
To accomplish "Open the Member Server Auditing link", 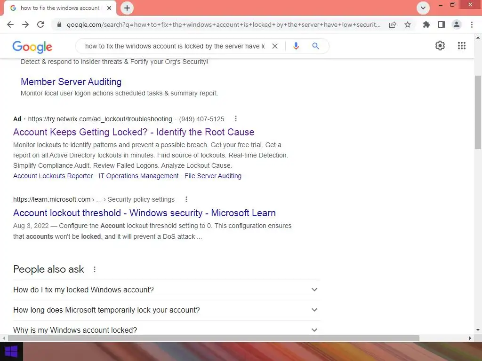I will coord(71,82).
